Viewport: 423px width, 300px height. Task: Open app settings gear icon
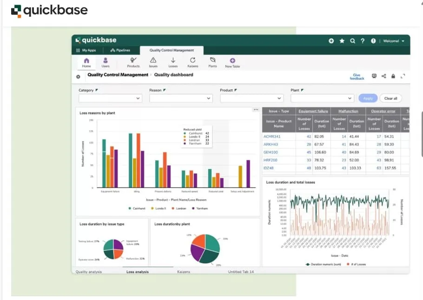tap(78, 77)
